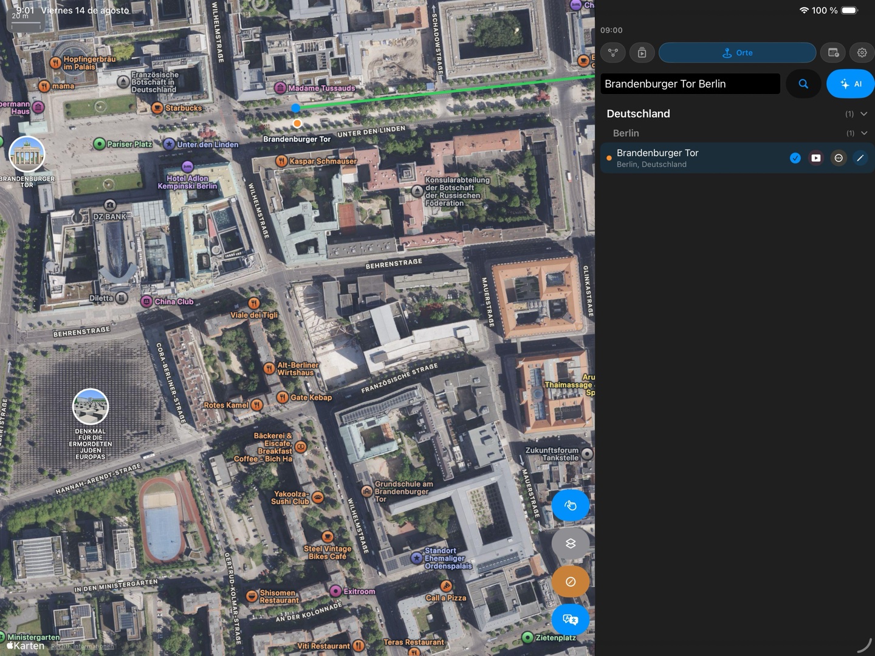875x656 pixels.
Task: Open the Brandenburger Tor landmark photo marker
Action: click(27, 154)
